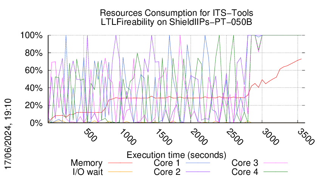Click the 40% y-axis label

[34, 88]
